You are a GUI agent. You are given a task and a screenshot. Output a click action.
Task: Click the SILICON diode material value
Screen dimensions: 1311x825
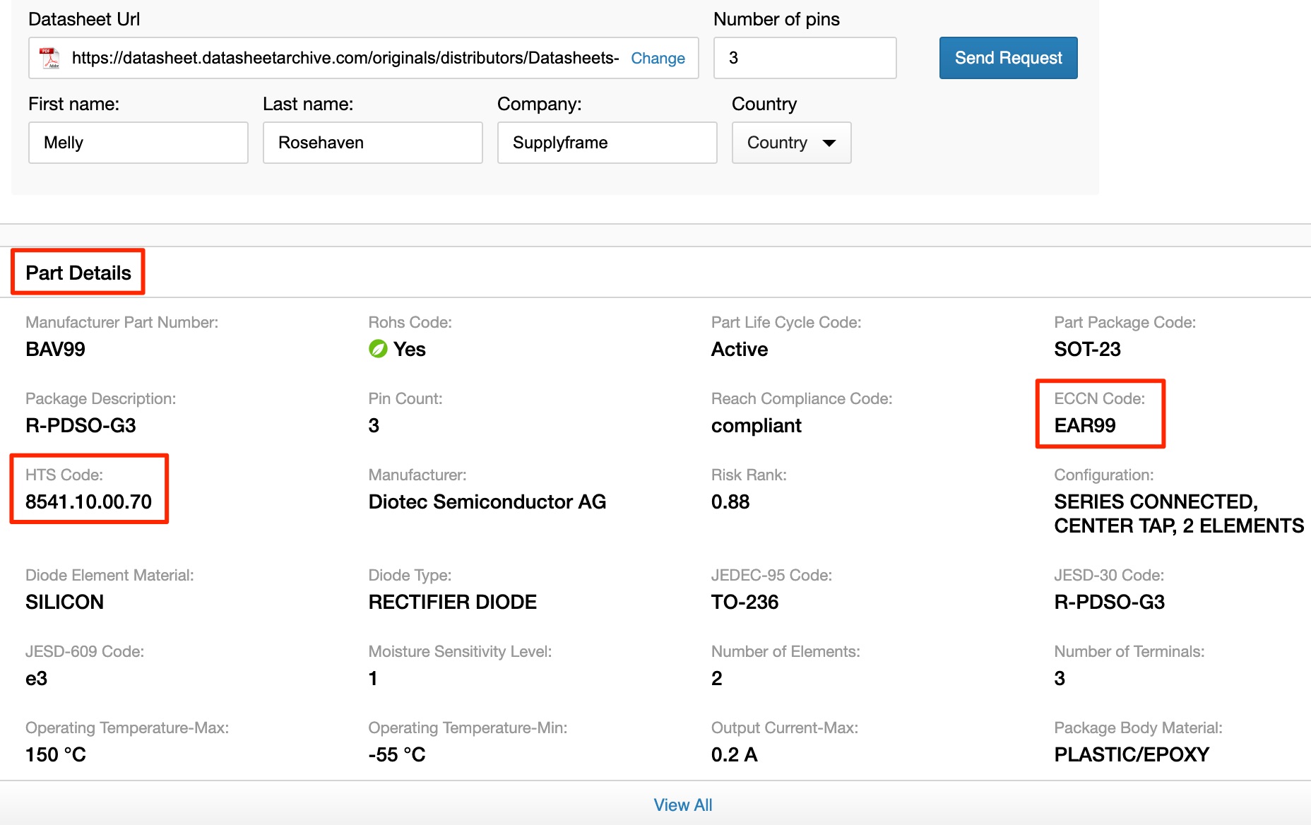(64, 602)
